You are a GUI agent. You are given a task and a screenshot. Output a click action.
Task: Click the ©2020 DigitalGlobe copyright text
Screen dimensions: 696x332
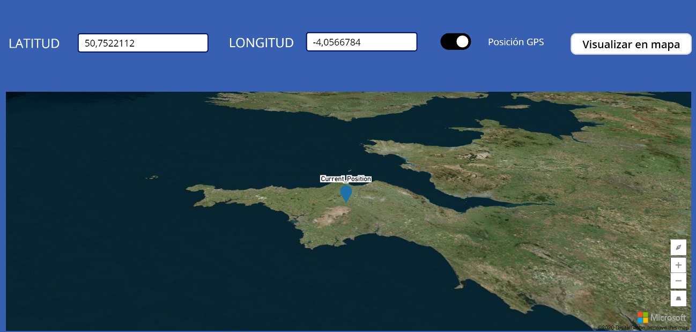coord(622,328)
